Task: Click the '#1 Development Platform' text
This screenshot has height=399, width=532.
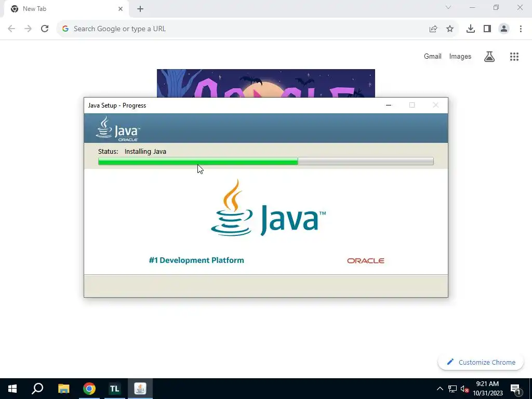Action: click(x=196, y=260)
